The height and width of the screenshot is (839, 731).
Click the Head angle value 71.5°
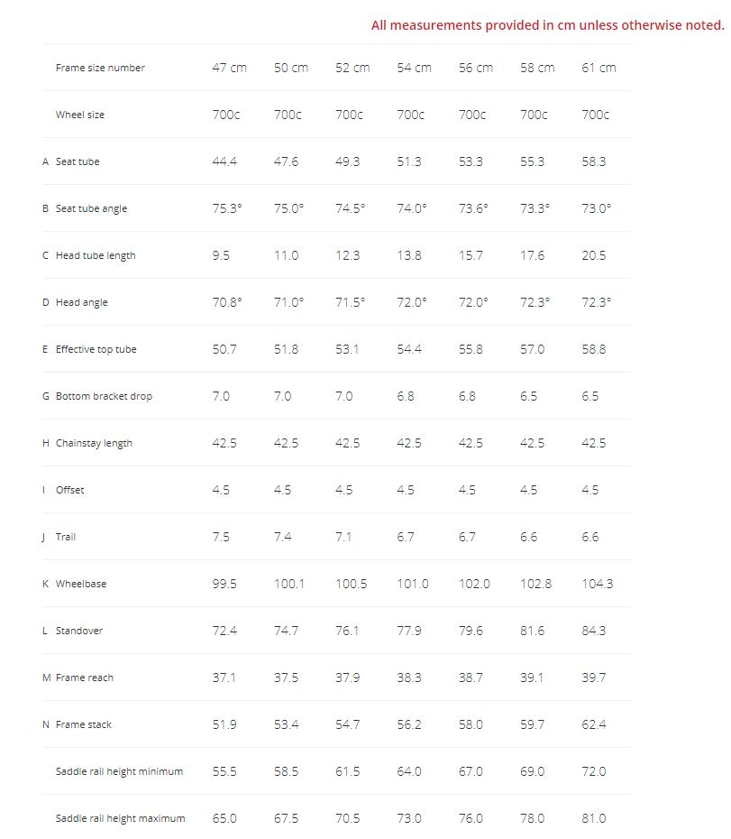[350, 302]
